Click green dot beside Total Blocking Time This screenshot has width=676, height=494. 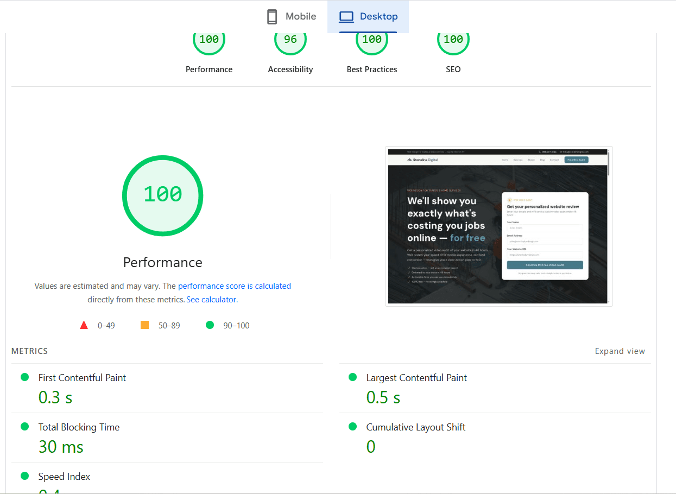(24, 427)
